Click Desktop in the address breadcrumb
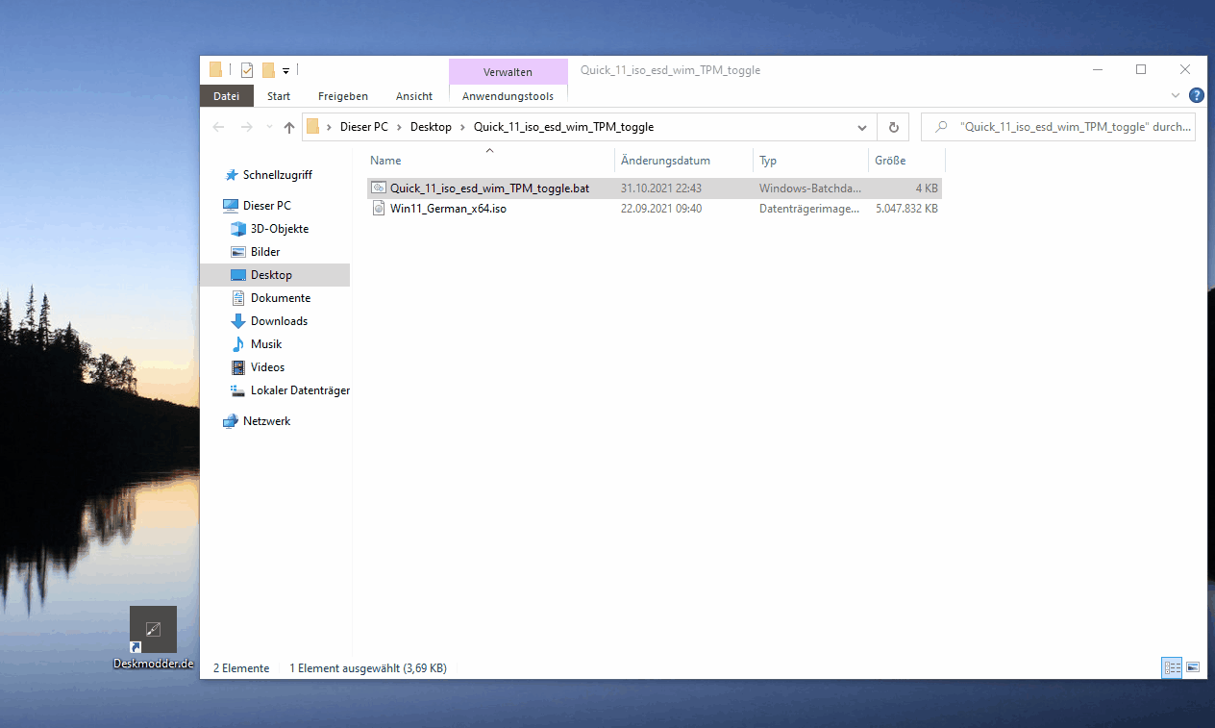Viewport: 1215px width, 728px height. click(x=431, y=127)
